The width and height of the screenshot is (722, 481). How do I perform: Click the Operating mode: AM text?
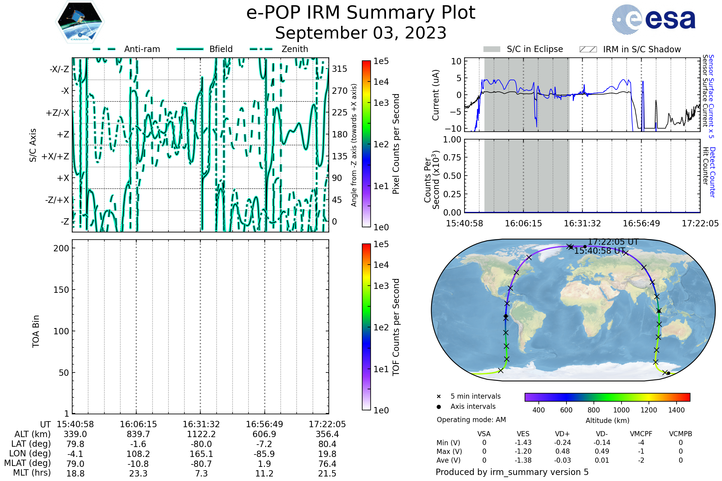click(x=471, y=420)
